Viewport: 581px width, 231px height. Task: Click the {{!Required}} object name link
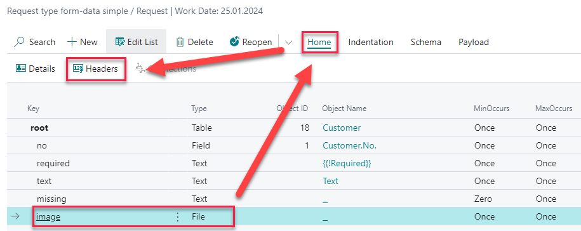pos(347,163)
